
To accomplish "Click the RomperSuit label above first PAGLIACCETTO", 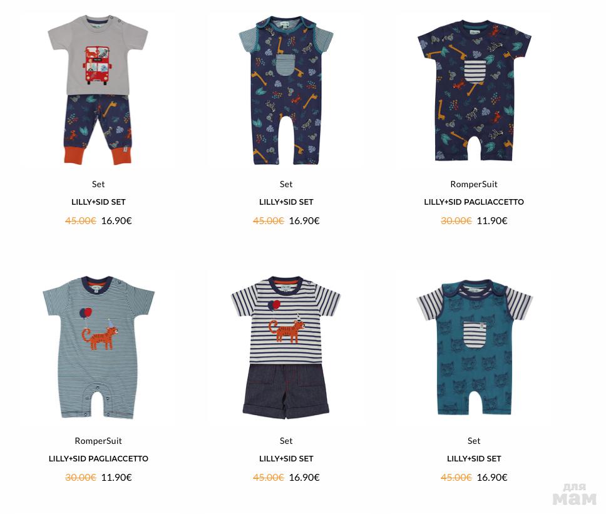I will click(474, 184).
